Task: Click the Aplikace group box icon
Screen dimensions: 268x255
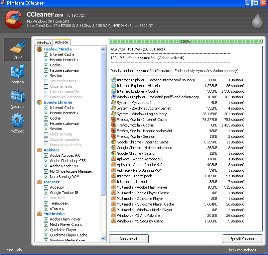Action: coord(40,150)
